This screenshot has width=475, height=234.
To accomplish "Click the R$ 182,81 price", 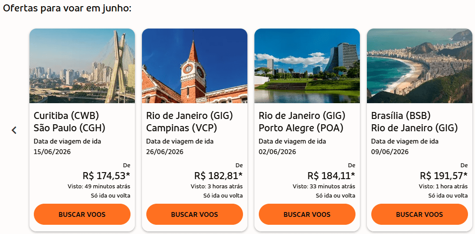I will [218, 176].
